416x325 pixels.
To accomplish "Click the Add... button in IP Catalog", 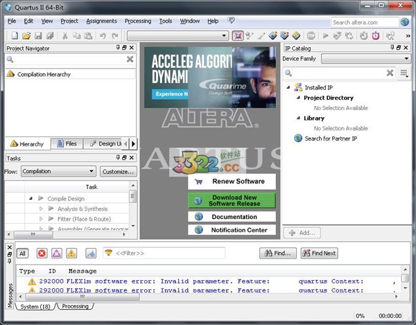I will (302, 233).
